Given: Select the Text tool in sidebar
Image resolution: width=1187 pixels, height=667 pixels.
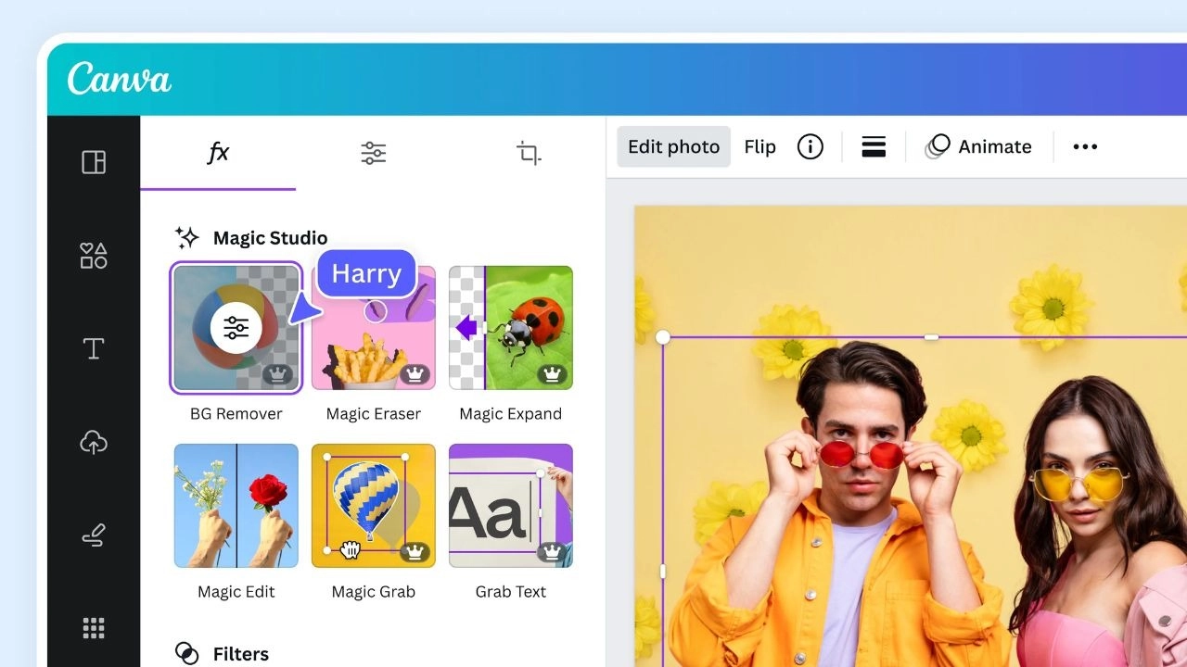Looking at the screenshot, I should (x=94, y=348).
